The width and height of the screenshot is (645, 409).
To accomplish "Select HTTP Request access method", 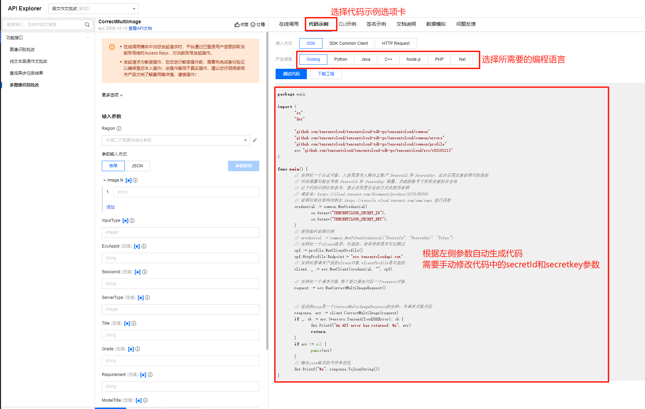I will tap(396, 43).
